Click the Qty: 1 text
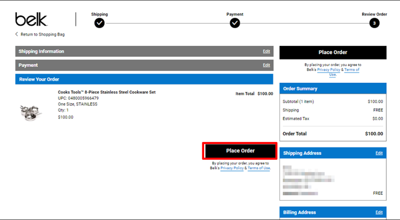The width and height of the screenshot is (400, 220). click(63, 110)
